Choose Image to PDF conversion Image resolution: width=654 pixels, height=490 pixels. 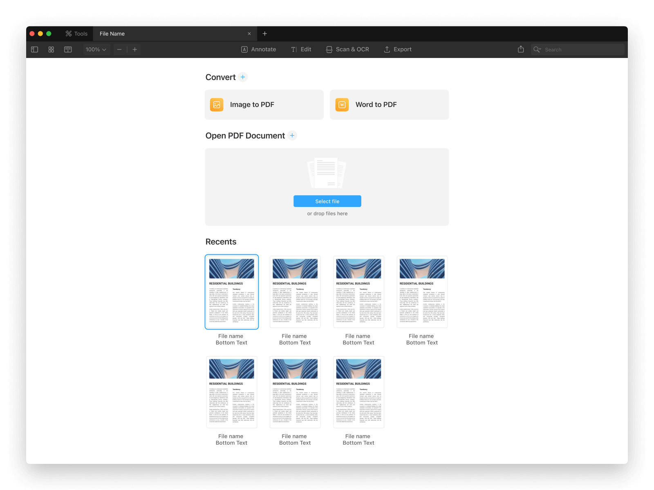pos(264,105)
